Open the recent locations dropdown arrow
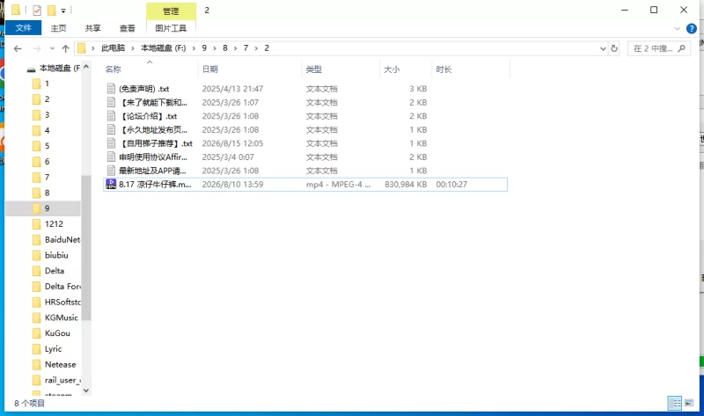Image resolution: width=704 pixels, height=416 pixels. (x=52, y=48)
